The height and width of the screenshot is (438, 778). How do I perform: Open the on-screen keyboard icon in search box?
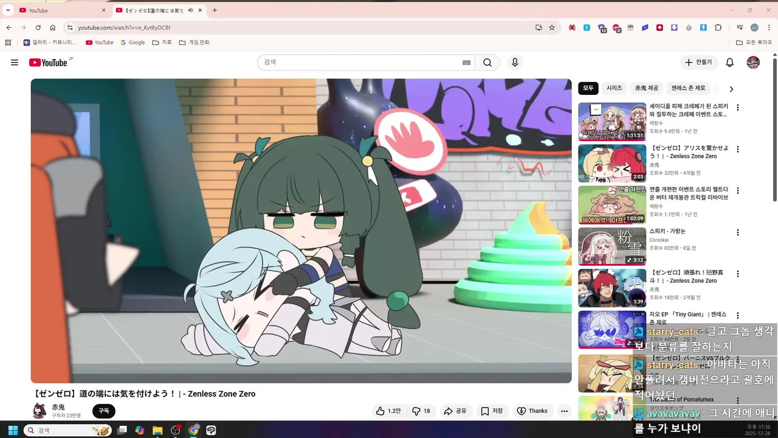pyautogui.click(x=466, y=63)
